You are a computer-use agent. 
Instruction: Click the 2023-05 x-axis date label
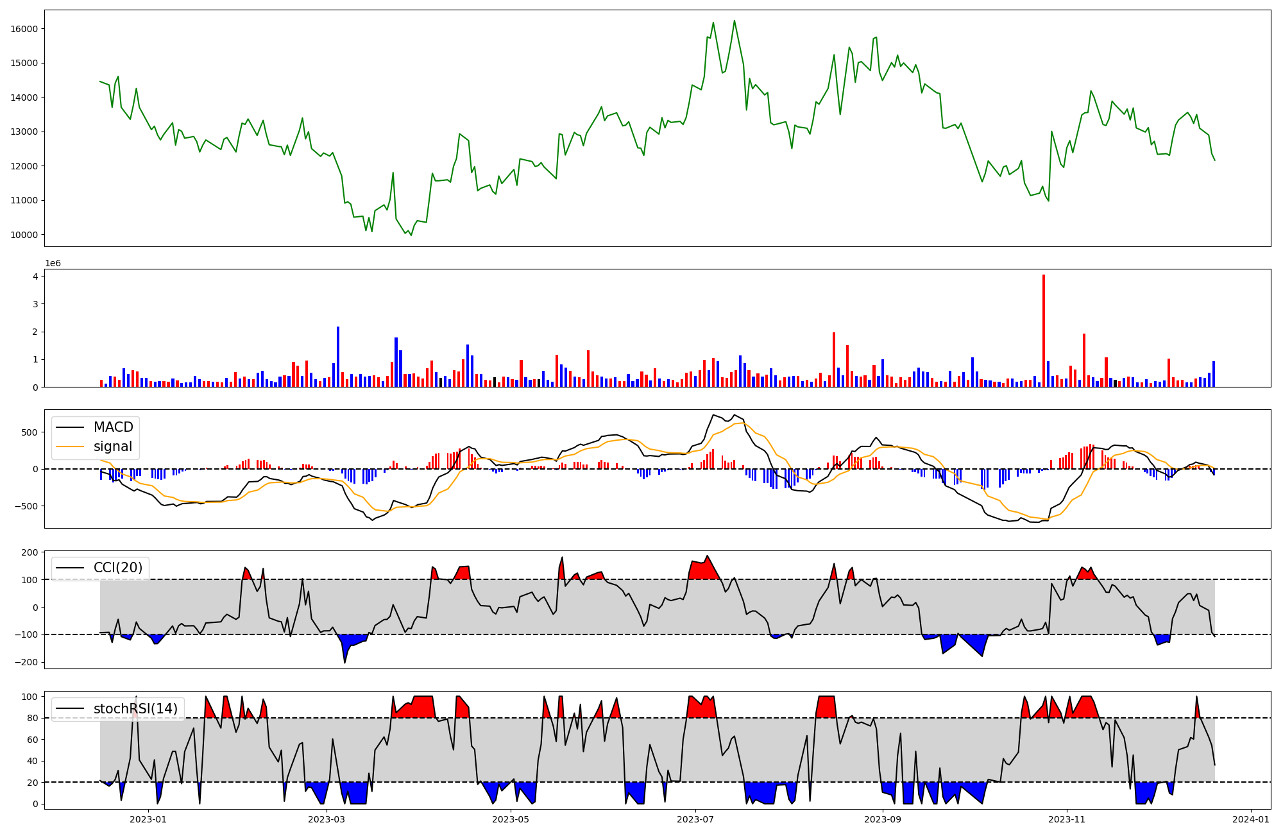point(511,819)
